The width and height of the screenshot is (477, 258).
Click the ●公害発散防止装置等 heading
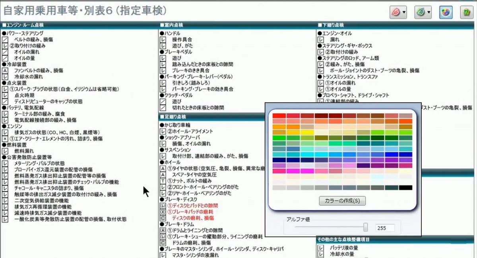click(x=27, y=157)
